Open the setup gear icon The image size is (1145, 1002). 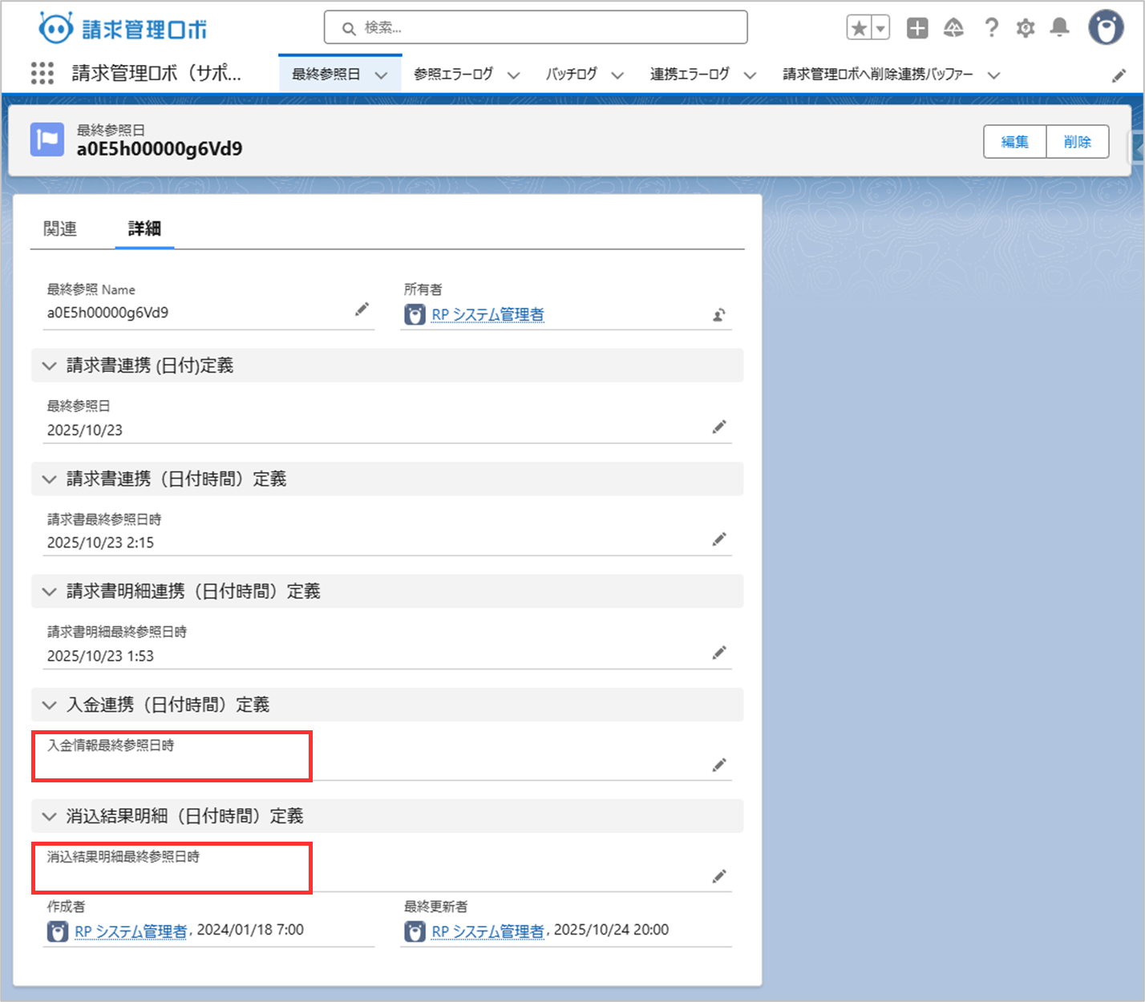coord(1026,29)
